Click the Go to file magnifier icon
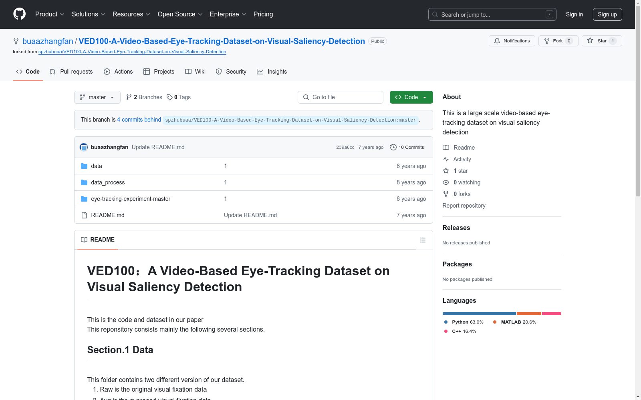Screen dimensions: 641x400 306,97
